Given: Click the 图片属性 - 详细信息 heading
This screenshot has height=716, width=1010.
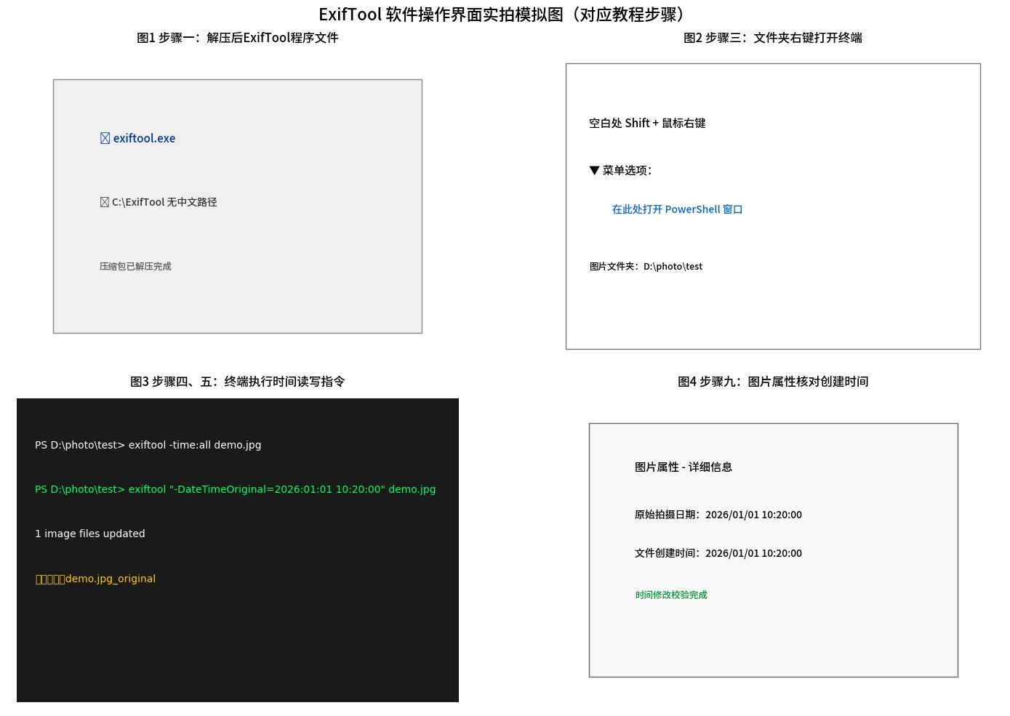Looking at the screenshot, I should [684, 467].
